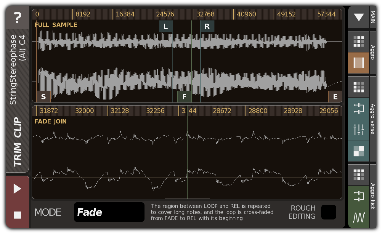This screenshot has width=382, height=234.
Task: Open the Aggro kick waveform icon
Action: point(359,217)
